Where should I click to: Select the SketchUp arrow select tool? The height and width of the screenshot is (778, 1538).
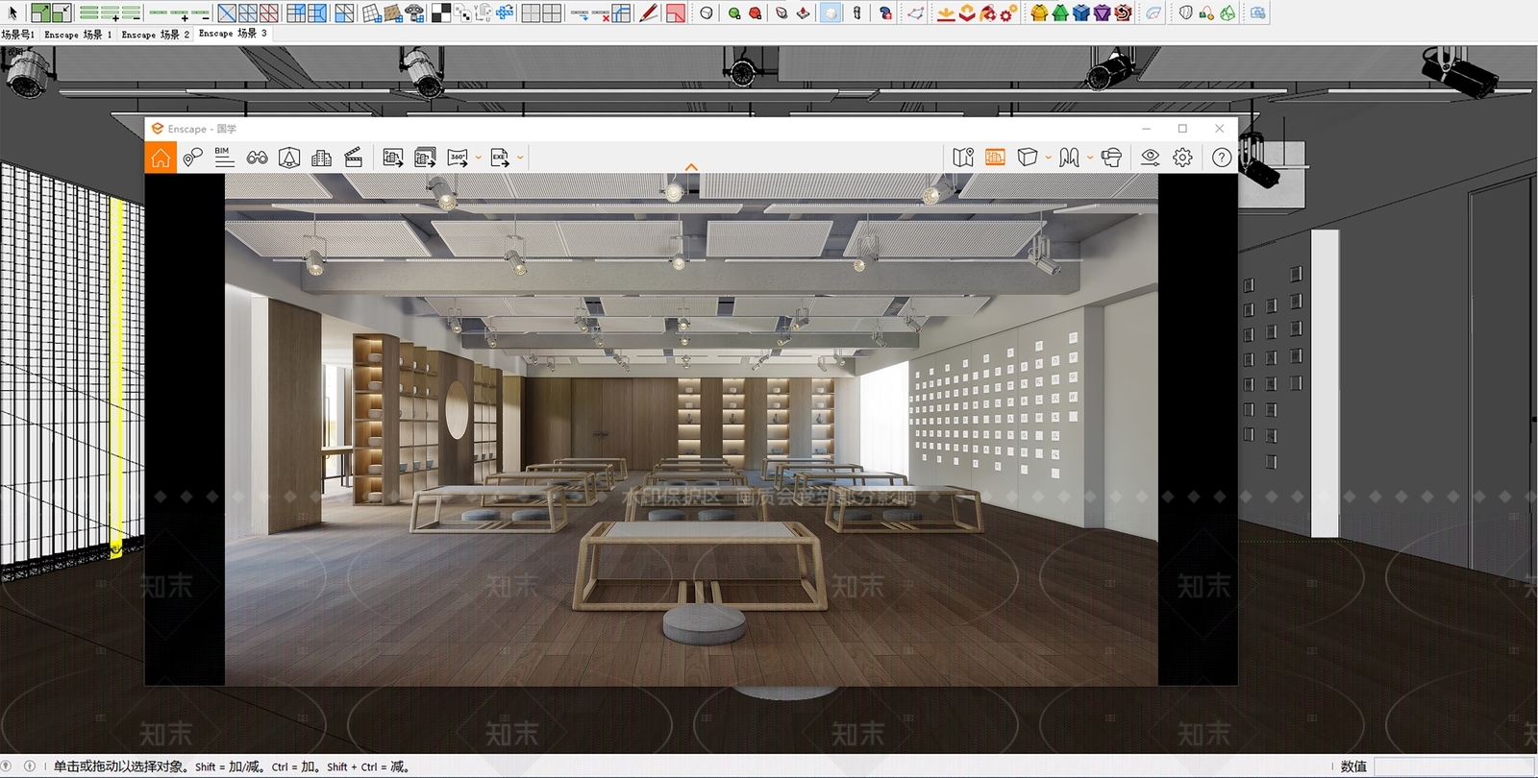tap(12, 12)
